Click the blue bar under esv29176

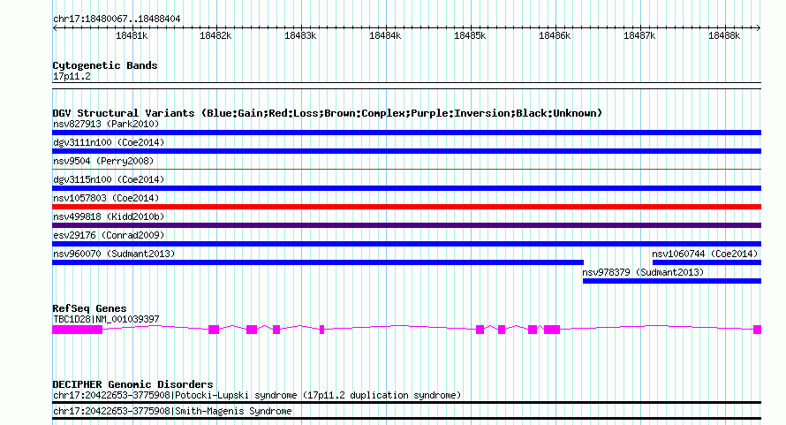[406, 244]
